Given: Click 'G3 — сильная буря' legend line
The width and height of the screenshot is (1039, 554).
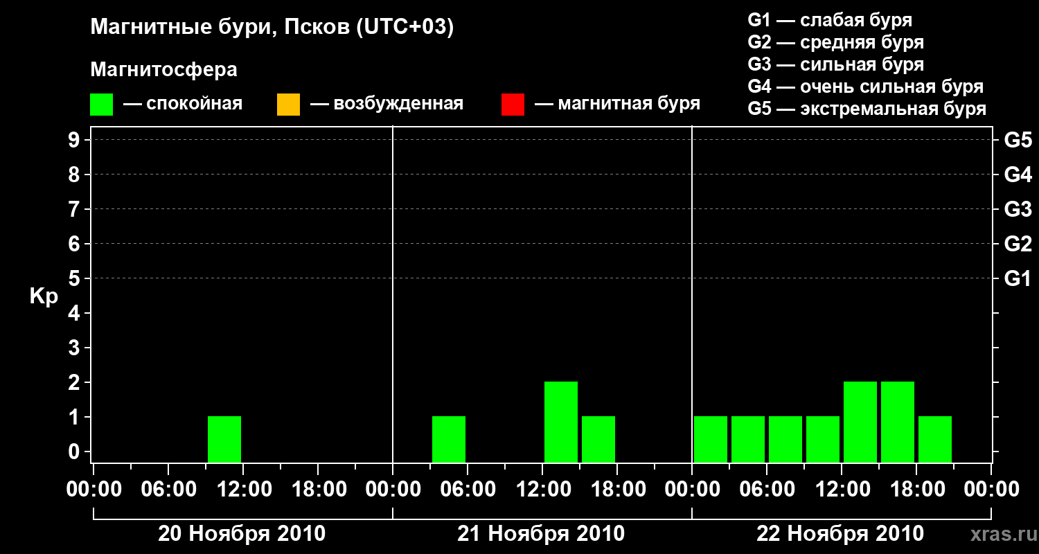Looking at the screenshot, I should point(836,64).
